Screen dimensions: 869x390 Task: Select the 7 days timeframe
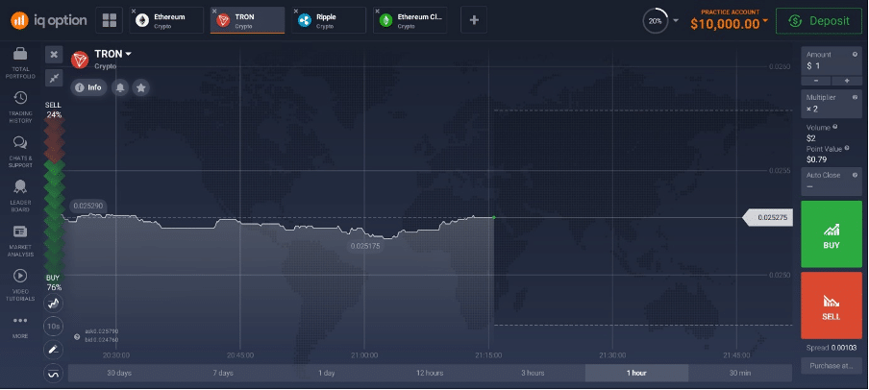pos(223,373)
